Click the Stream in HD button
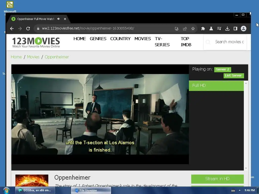Viewport: 259px width, 194px height. [217, 179]
